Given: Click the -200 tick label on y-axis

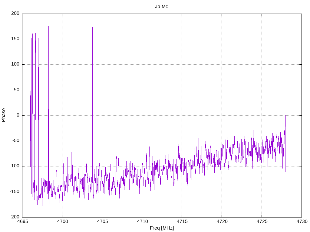Looking at the screenshot, I should pos(15,217).
